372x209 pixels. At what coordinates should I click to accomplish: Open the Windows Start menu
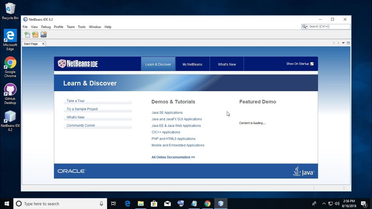coord(7,203)
